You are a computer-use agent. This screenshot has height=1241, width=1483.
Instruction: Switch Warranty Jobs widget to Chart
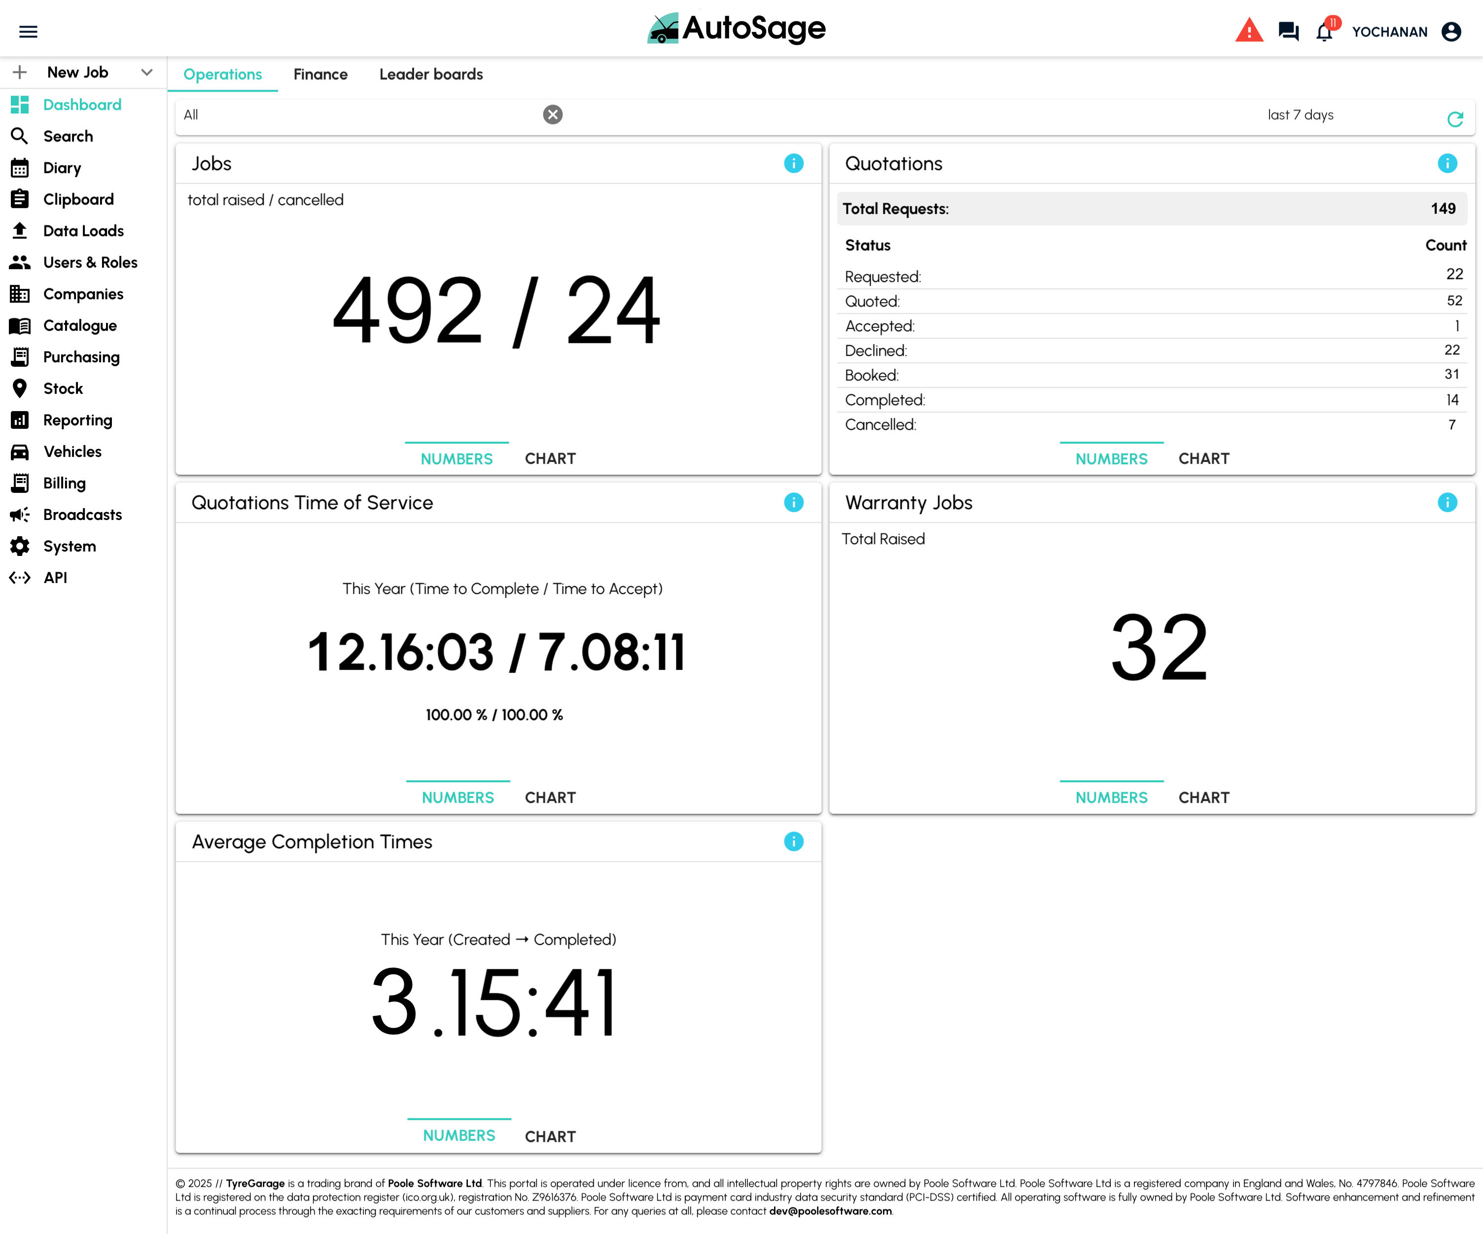tap(1204, 797)
